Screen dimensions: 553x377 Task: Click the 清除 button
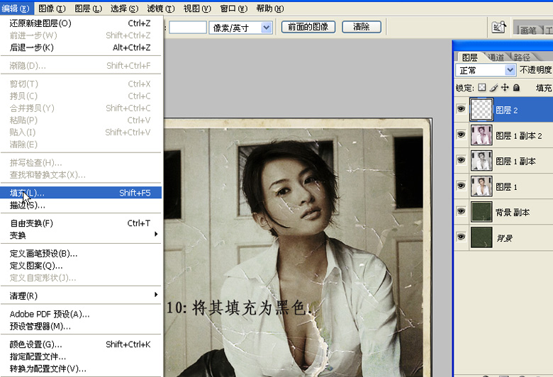[362, 27]
